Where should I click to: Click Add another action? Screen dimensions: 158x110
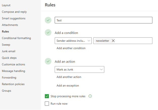pos(69,77)
